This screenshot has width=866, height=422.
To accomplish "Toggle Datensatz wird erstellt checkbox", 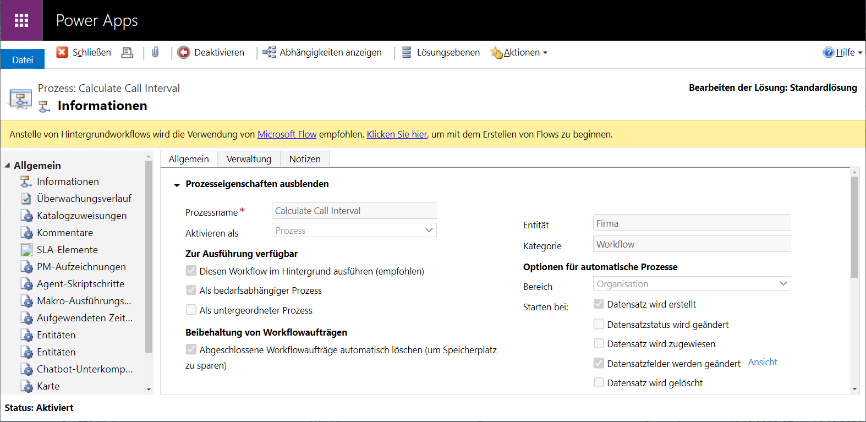I will (599, 304).
